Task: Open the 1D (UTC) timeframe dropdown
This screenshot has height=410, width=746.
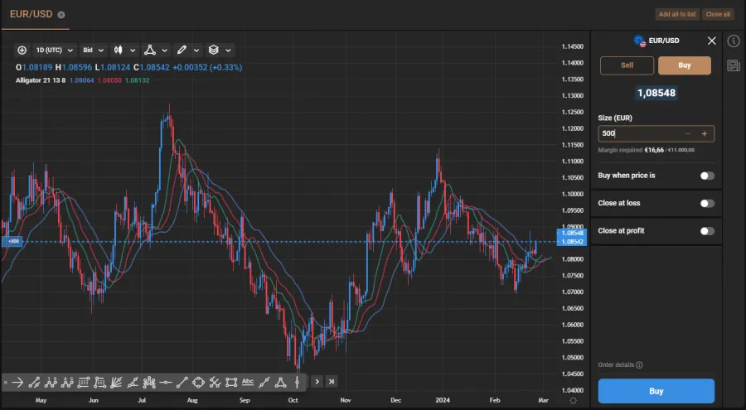Action: 54,50
